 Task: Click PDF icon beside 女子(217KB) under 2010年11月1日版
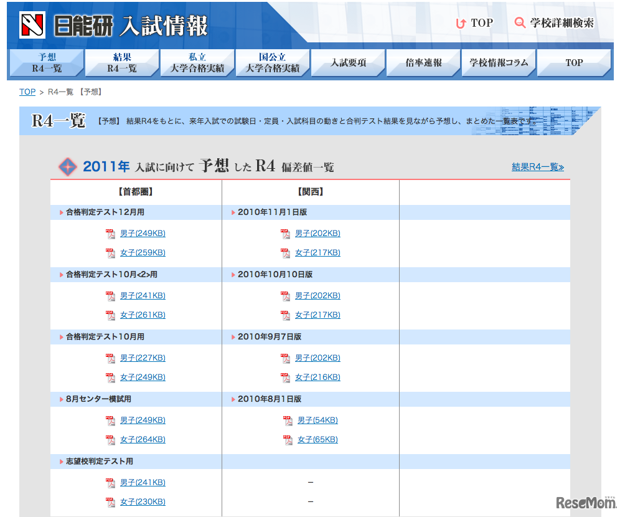(285, 252)
